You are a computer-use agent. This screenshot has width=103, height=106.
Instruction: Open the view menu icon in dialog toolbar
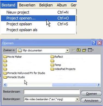point(91,50)
